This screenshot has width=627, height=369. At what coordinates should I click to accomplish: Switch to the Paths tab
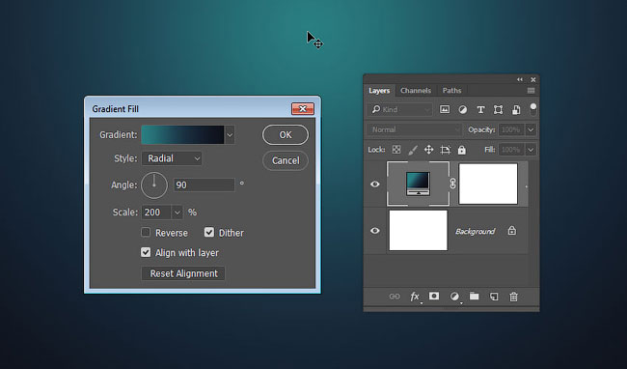451,91
